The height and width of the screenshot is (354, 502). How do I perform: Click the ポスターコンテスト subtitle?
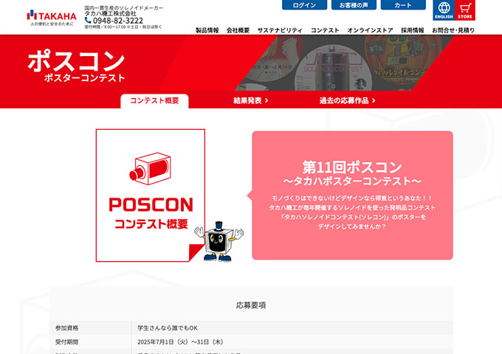pos(84,77)
